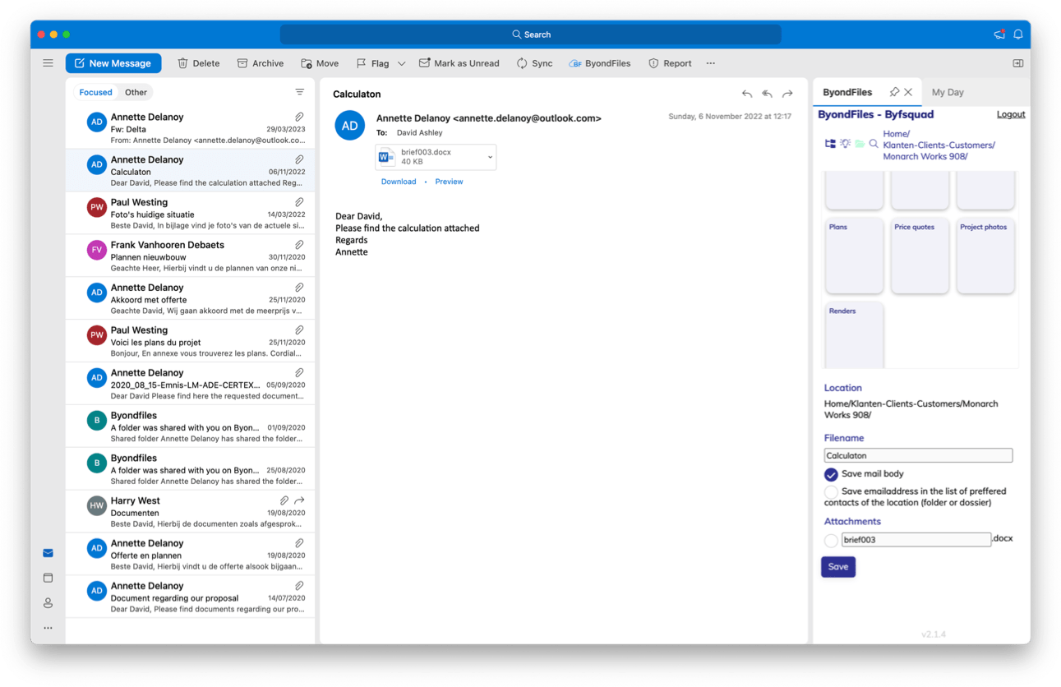Click the Reply All arrow icon

pos(767,94)
